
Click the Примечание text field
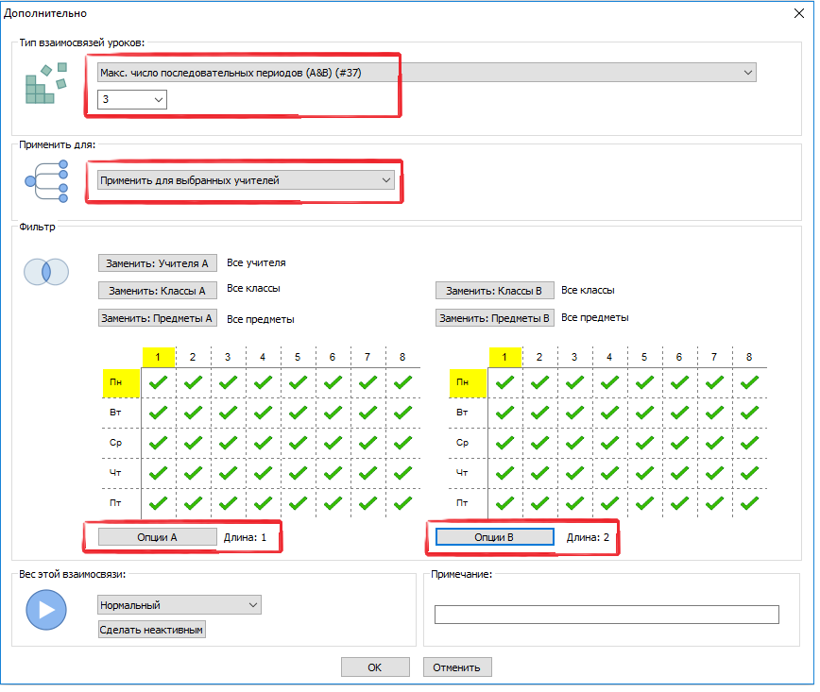[x=606, y=615]
